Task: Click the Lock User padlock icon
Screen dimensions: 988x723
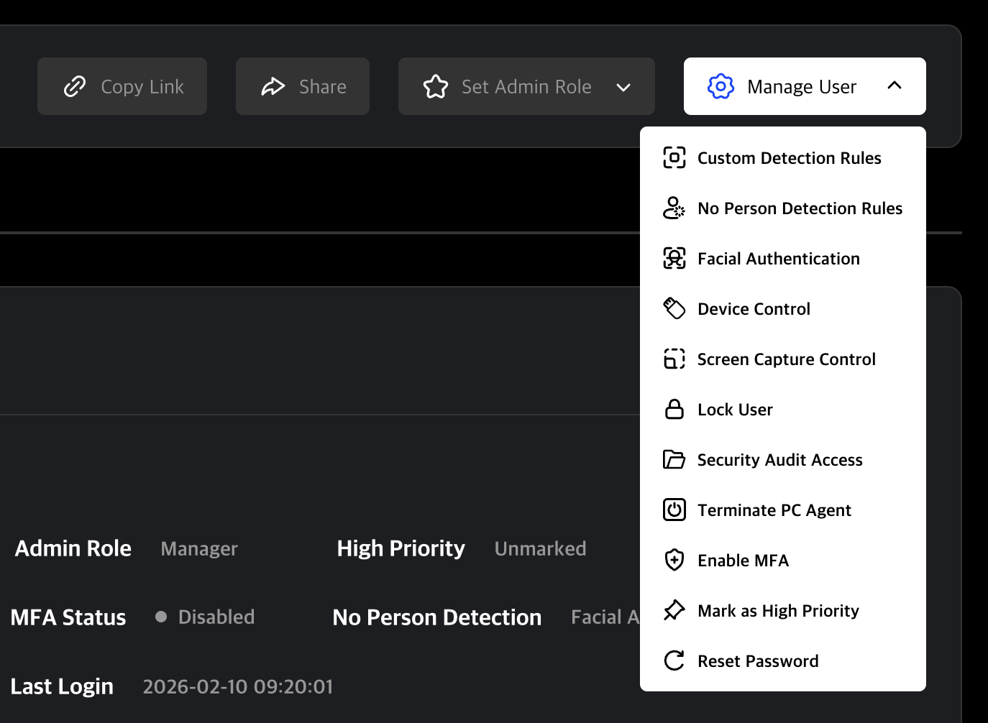Action: pyautogui.click(x=674, y=410)
